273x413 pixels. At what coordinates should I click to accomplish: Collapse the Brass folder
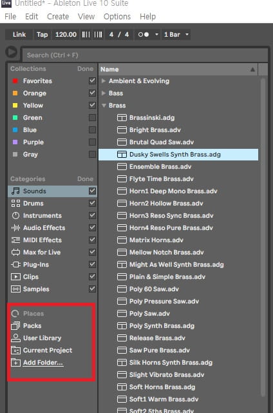104,106
